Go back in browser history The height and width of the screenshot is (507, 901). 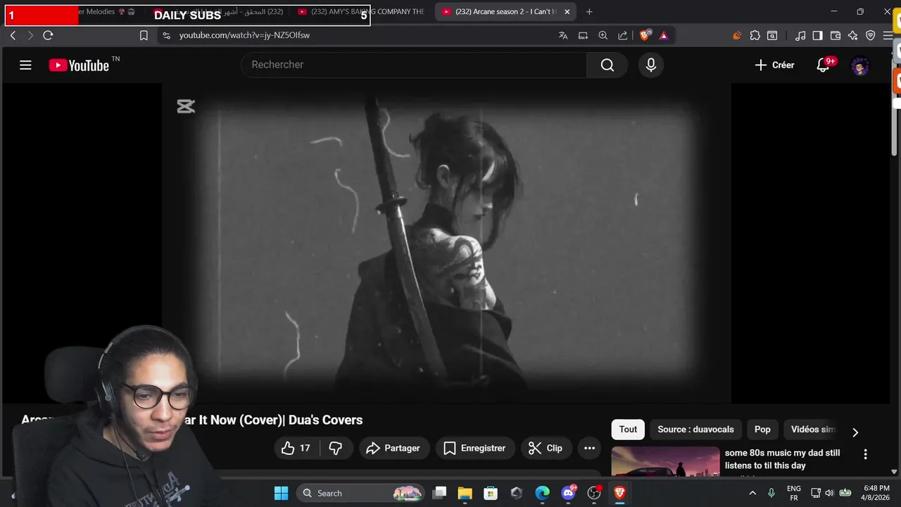(13, 35)
